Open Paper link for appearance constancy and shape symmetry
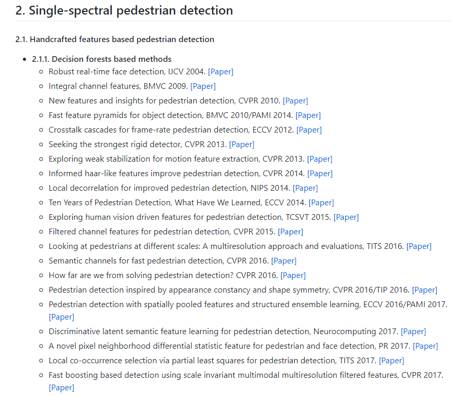The width and height of the screenshot is (468, 396). coord(425,290)
